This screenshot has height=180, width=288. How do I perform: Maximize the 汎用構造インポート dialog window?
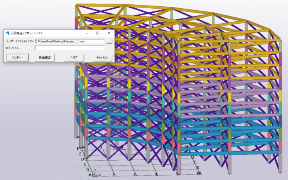(x=97, y=33)
